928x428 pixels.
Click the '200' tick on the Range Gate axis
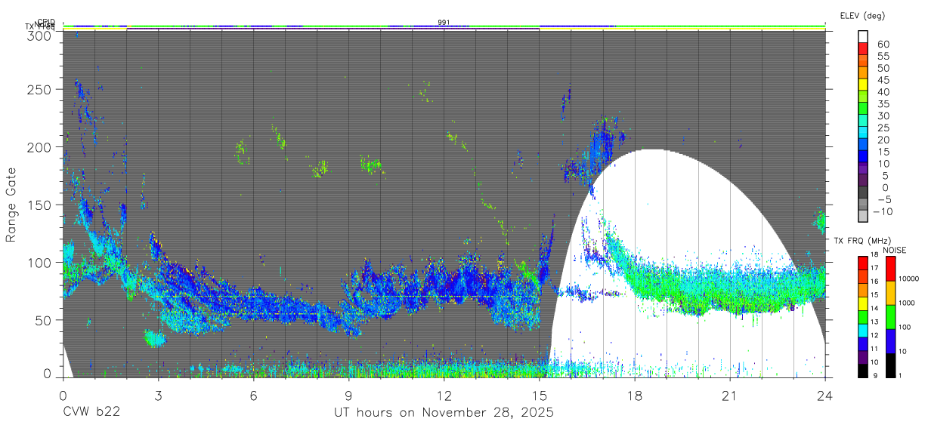click(40, 146)
